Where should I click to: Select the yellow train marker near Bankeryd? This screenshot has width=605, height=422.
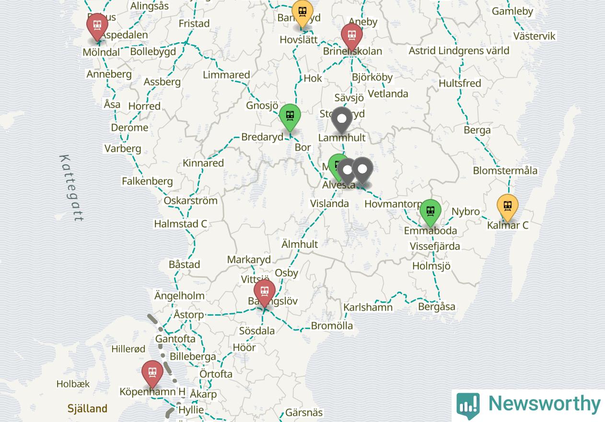coord(302,13)
